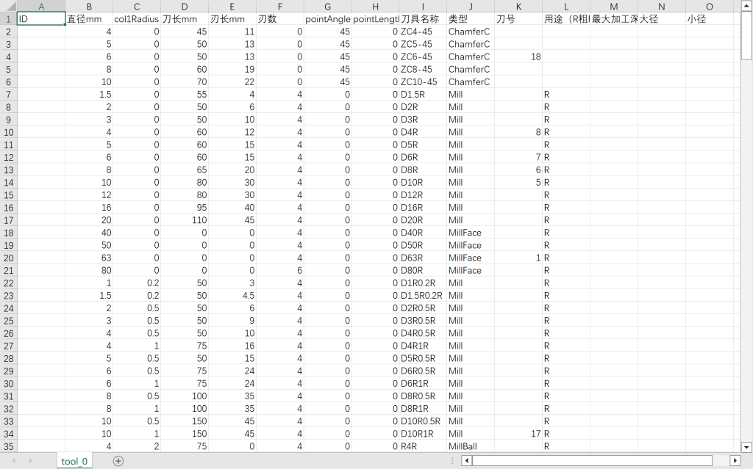The height and width of the screenshot is (469, 753).
Task: Click the previous sheet navigation arrow
Action: (x=11, y=460)
